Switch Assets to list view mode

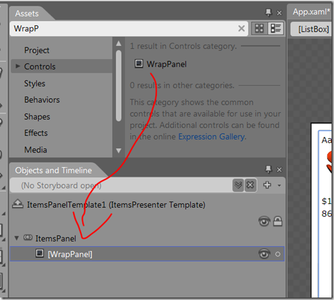coord(275,29)
